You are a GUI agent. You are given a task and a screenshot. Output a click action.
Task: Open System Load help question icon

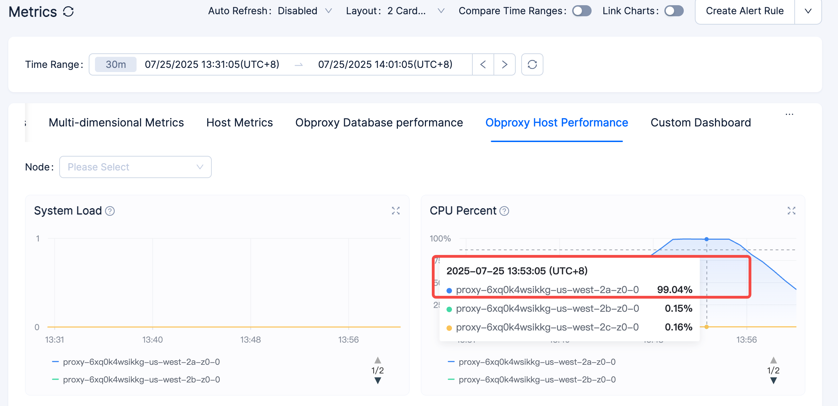(110, 211)
